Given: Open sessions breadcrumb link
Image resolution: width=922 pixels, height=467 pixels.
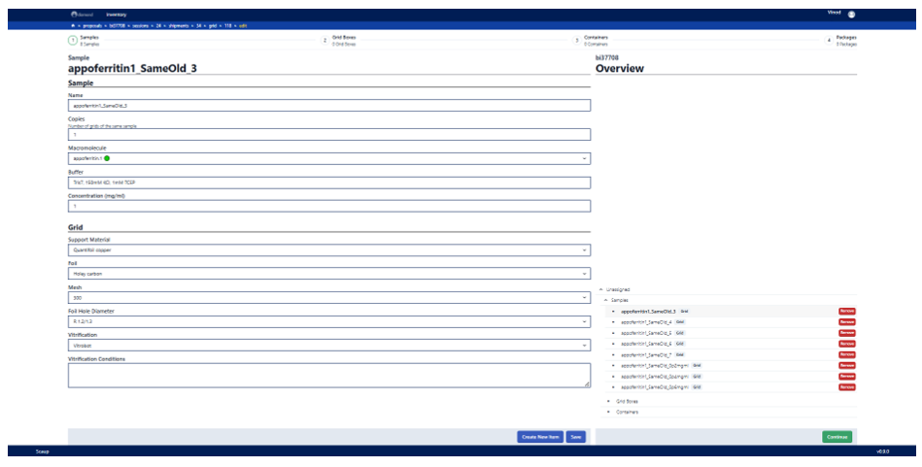Looking at the screenshot, I should coord(143,26).
